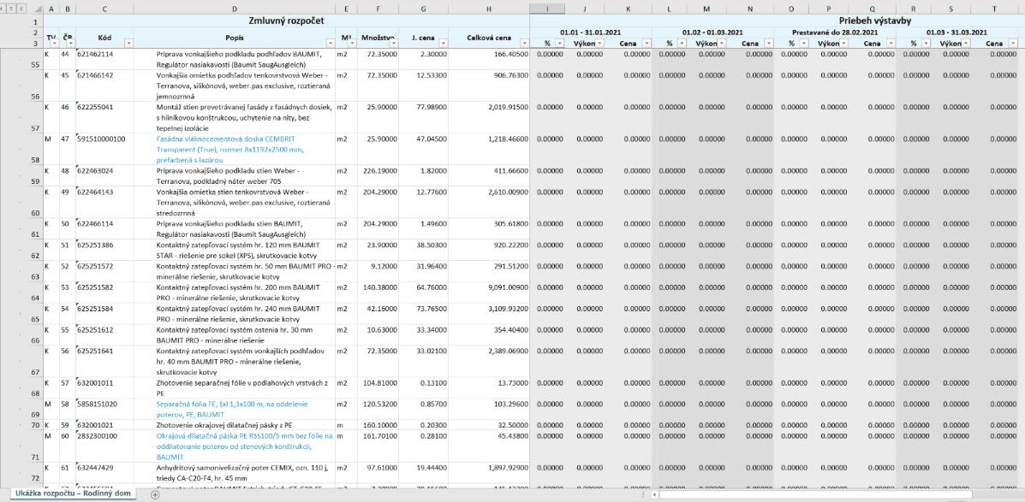Viewport: 1025px width, 502px height.
Task: Click code cell 591510000100
Action: (x=104, y=149)
